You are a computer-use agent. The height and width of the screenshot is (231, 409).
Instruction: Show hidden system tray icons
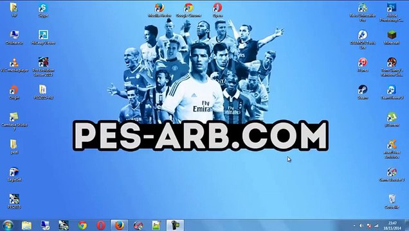354,226
